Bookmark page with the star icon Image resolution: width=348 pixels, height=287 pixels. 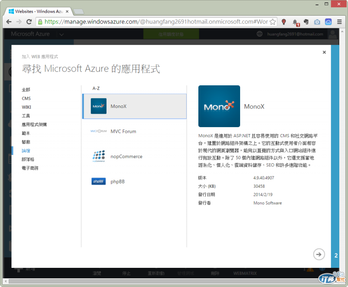coord(273,22)
